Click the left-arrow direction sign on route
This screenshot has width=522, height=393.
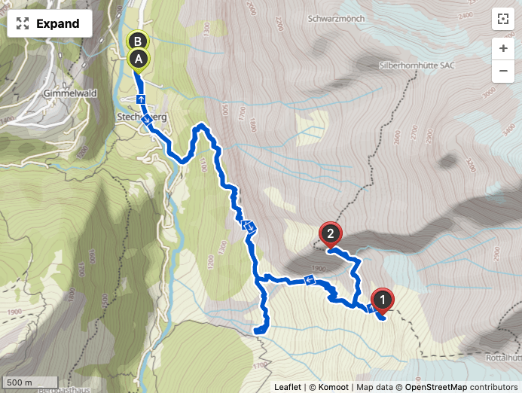click(310, 280)
